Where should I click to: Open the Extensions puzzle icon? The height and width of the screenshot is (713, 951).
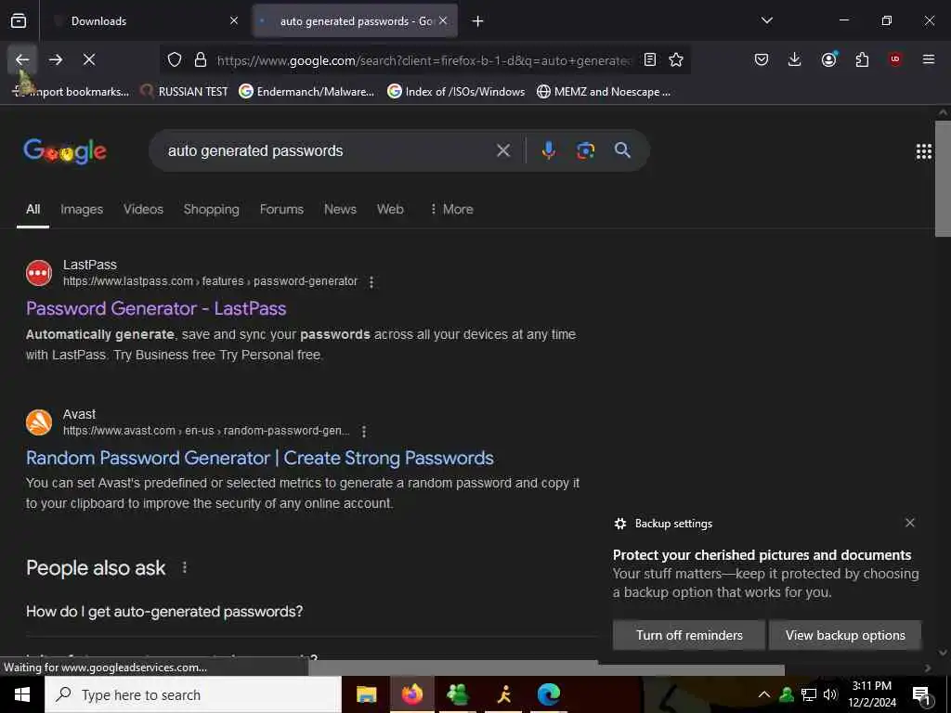862,59
